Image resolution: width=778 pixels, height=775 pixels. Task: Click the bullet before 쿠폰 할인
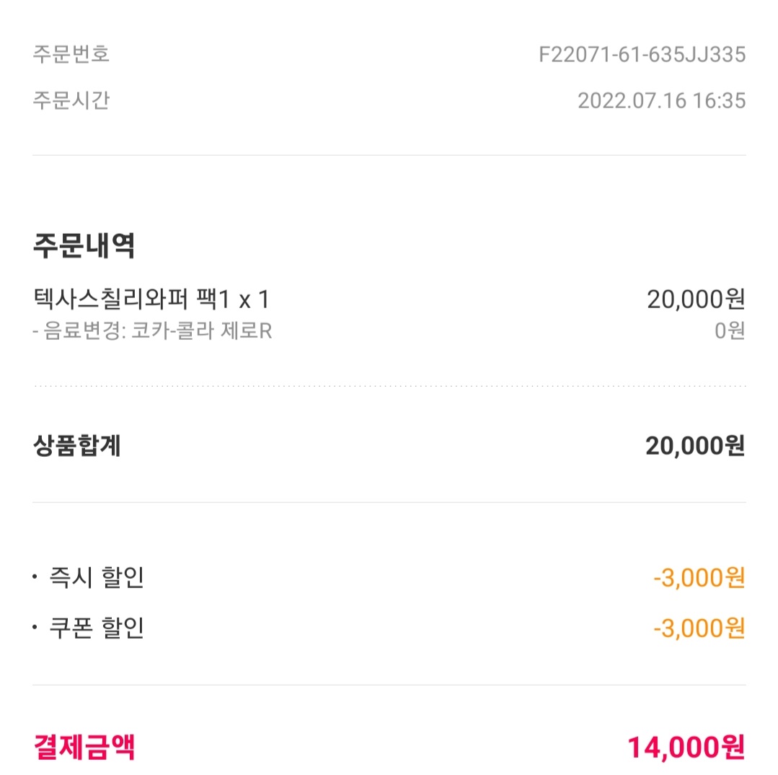[x=35, y=628]
